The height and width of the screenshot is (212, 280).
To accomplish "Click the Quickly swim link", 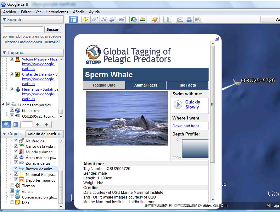I will 193,102.
